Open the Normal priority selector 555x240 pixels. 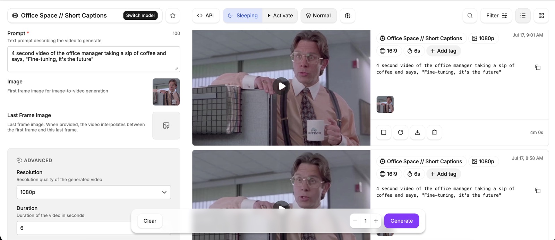[x=318, y=16]
